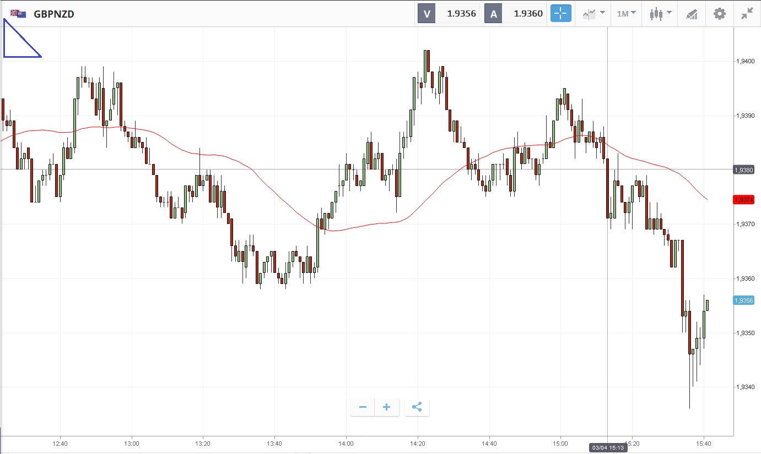Image resolution: width=761 pixels, height=454 pixels.
Task: Click the 1,9360 price axis label
Action: [x=744, y=279]
